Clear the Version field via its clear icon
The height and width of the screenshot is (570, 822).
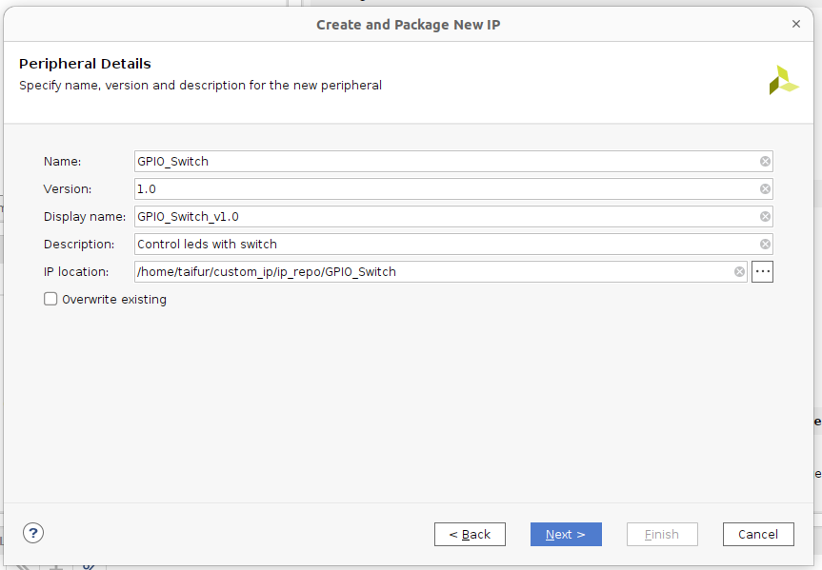coord(765,189)
